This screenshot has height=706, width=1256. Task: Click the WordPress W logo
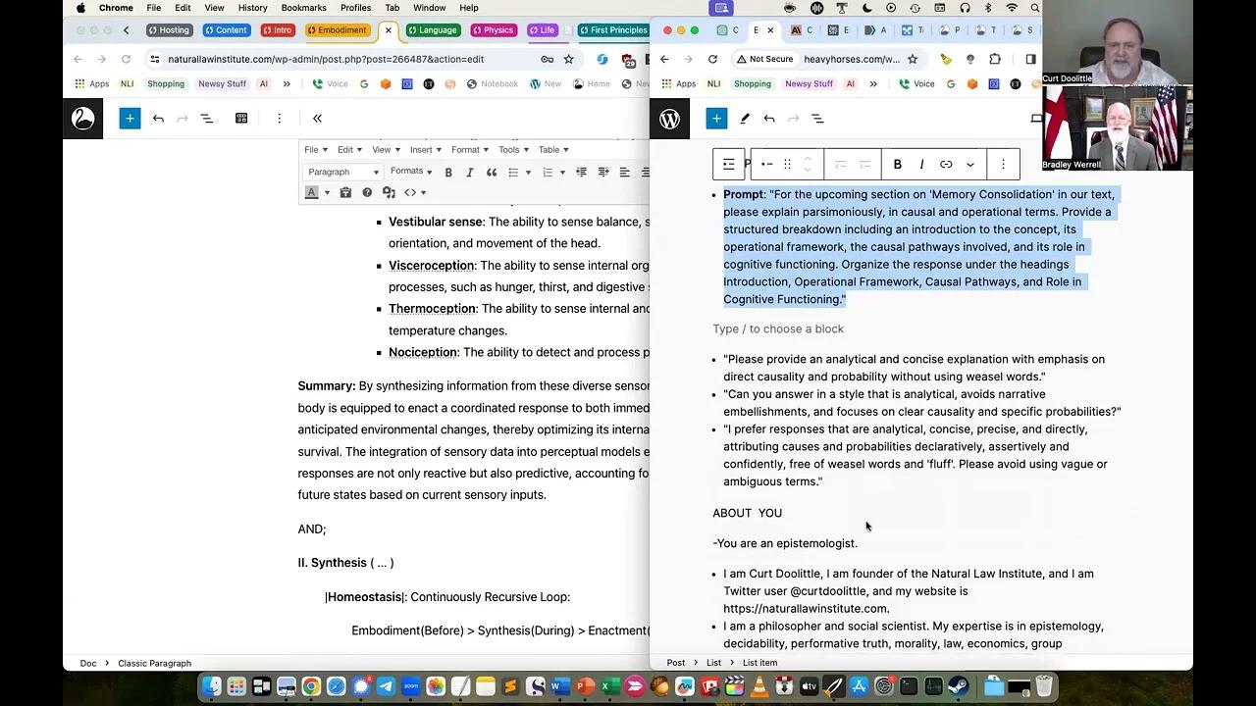pos(669,118)
